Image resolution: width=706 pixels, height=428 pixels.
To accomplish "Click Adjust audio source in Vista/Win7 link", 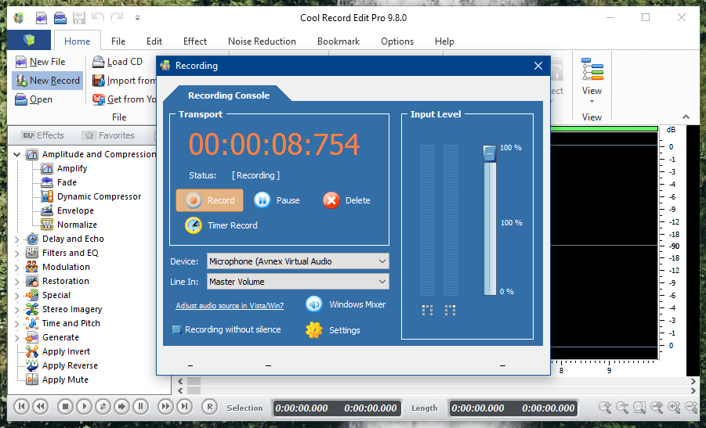I will point(230,306).
